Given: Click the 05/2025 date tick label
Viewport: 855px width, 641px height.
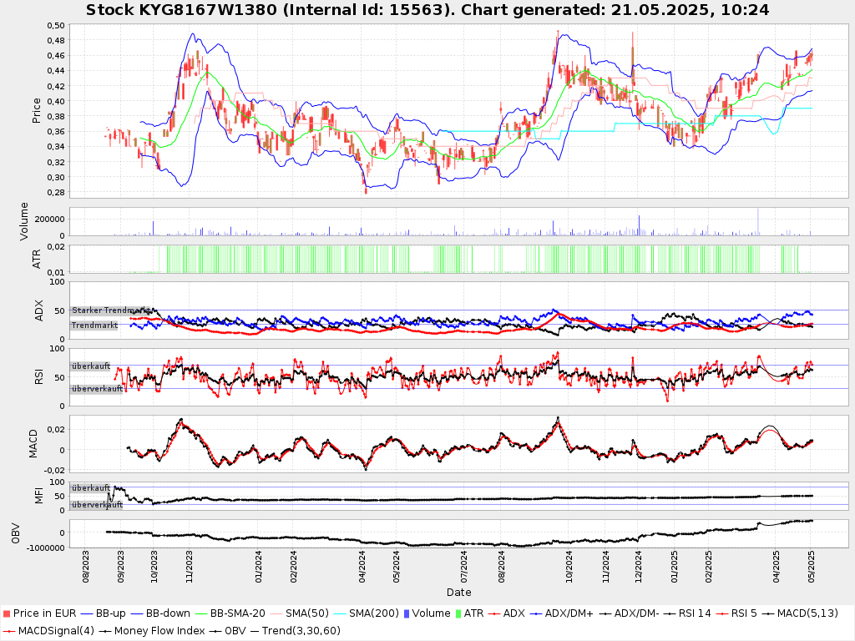Looking at the screenshot, I should tap(811, 567).
